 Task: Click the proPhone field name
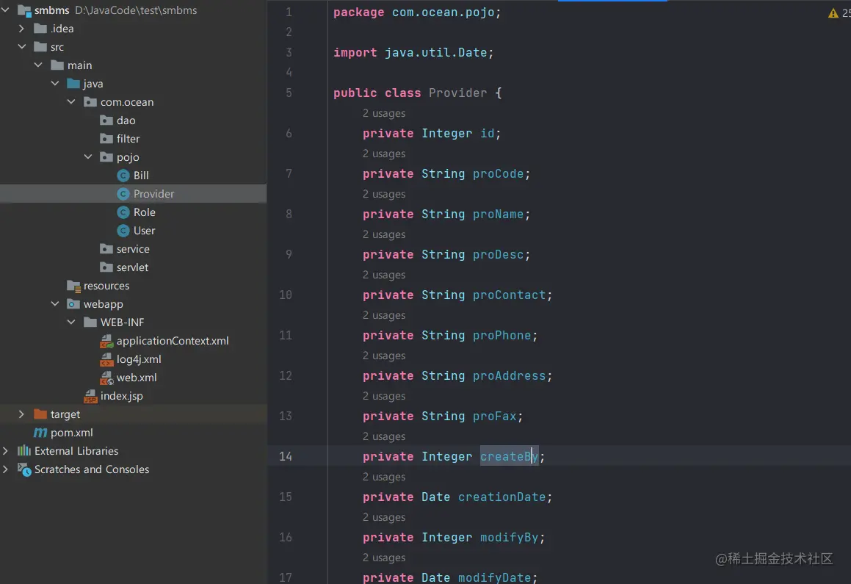[x=501, y=336]
